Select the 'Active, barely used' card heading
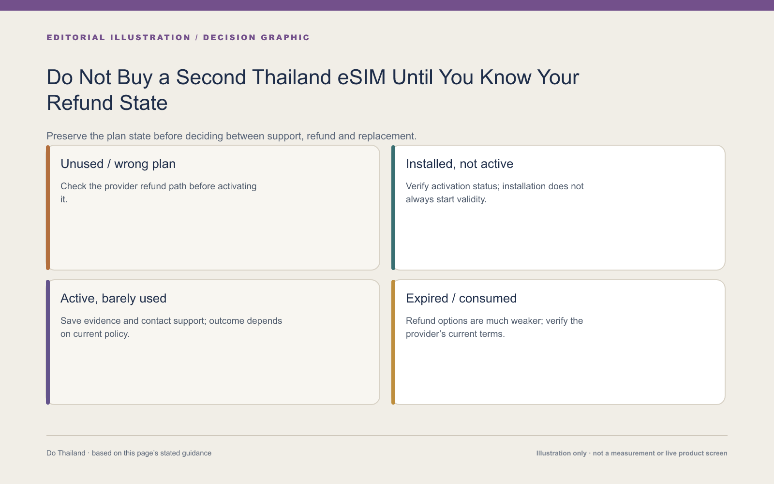Screen dimensions: 774x484 114,298
